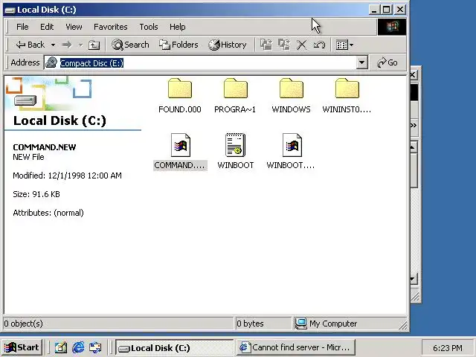Click the Up one level toolbar icon
The image size is (476, 357).
point(94,45)
